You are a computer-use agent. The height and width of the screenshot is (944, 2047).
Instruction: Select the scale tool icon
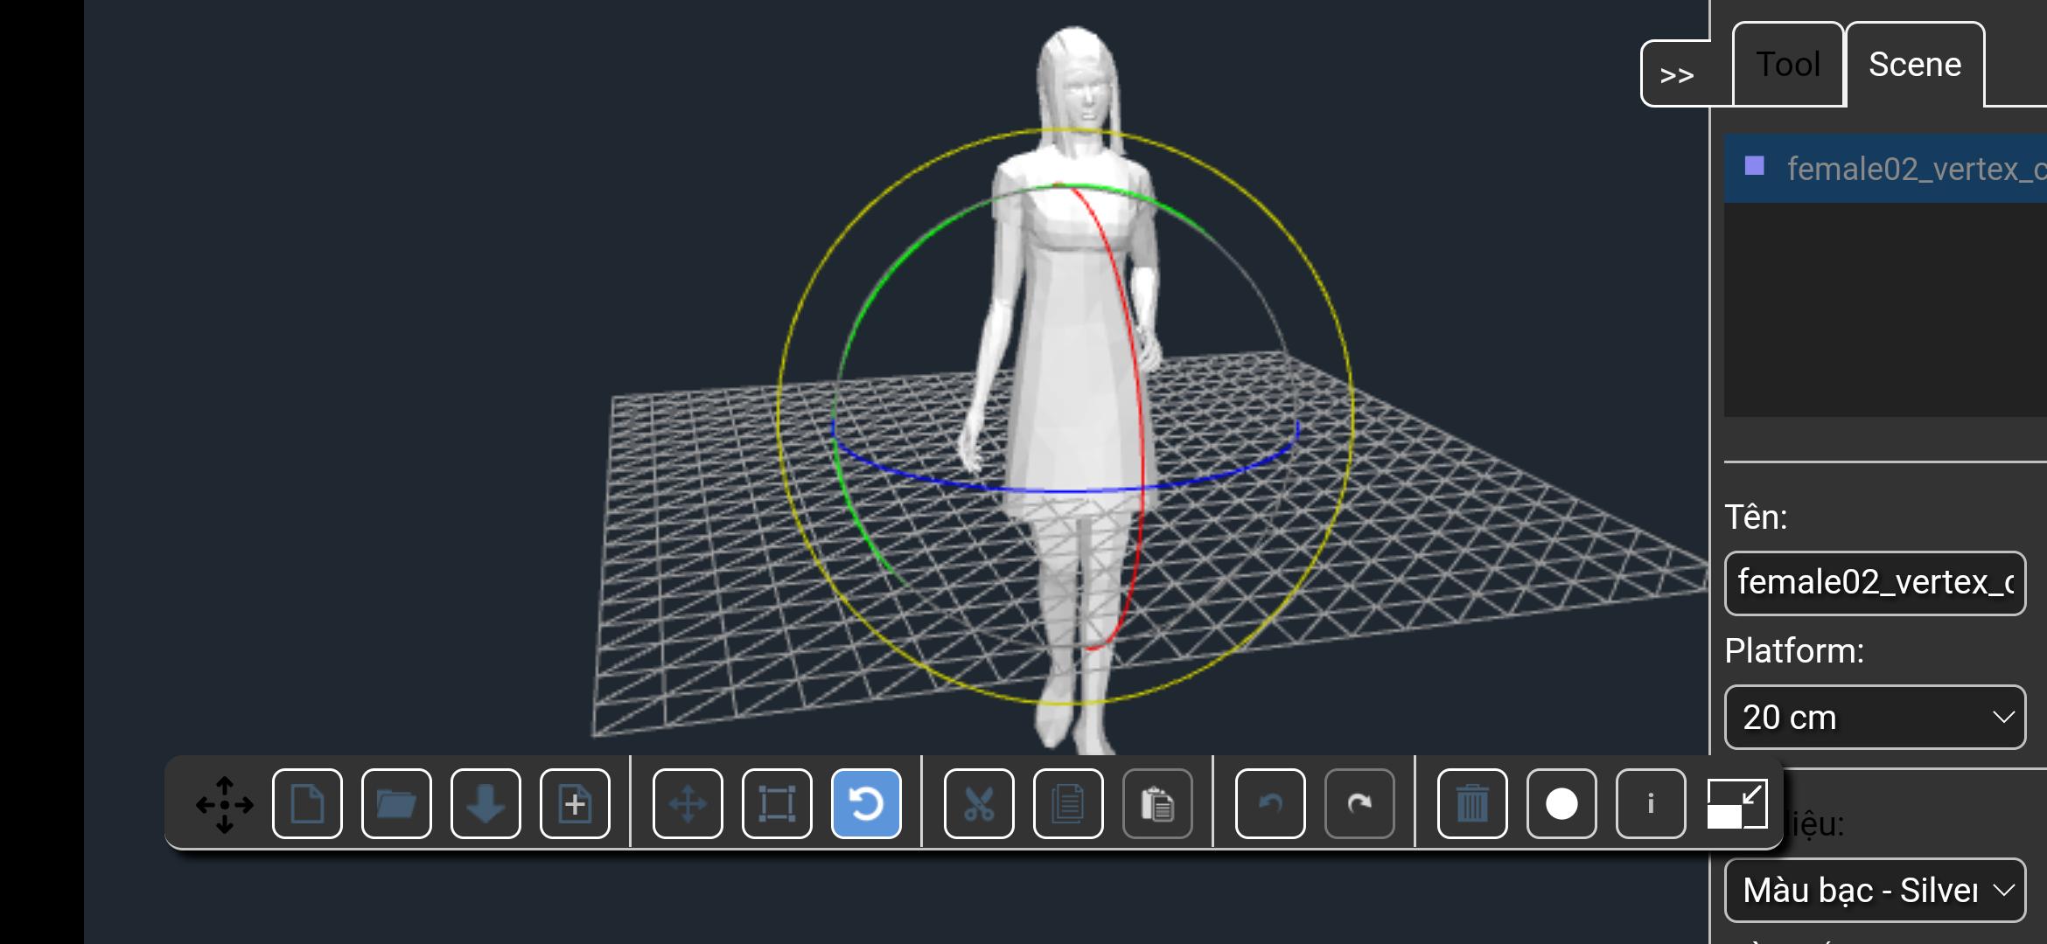point(777,803)
